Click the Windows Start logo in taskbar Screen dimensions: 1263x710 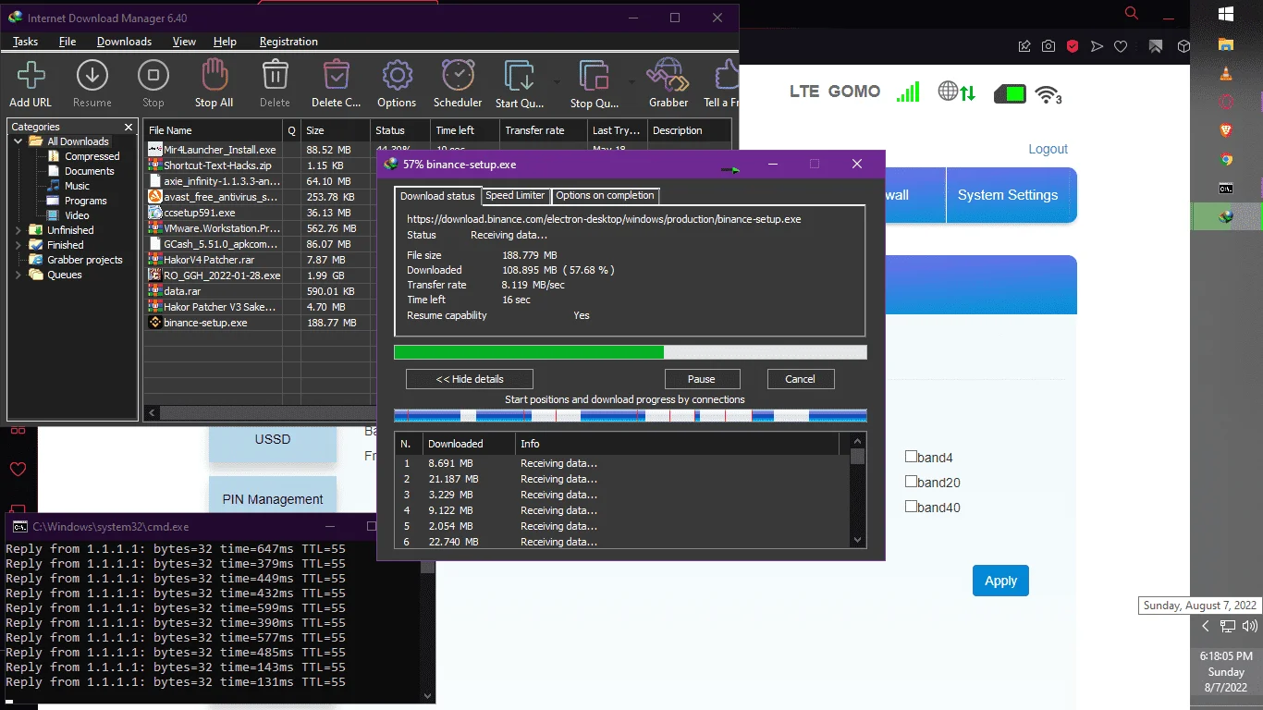pyautogui.click(x=1226, y=14)
